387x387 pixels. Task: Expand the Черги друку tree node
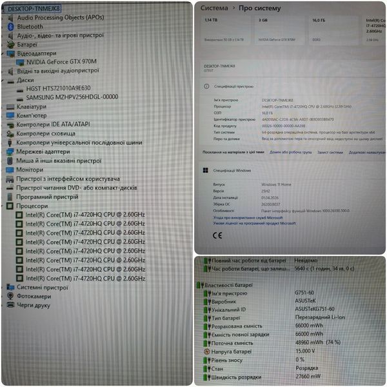click(x=3, y=305)
